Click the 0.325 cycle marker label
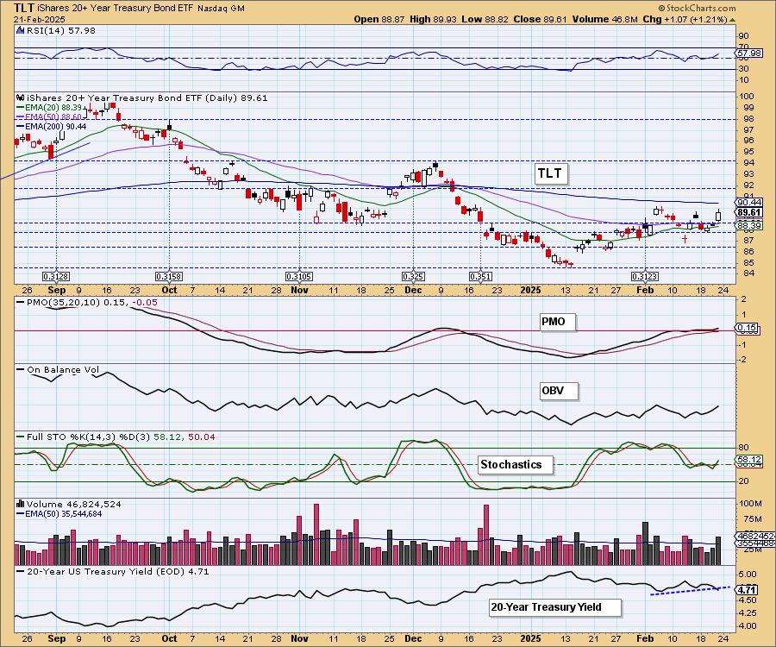This screenshot has height=647, width=776. 413,277
